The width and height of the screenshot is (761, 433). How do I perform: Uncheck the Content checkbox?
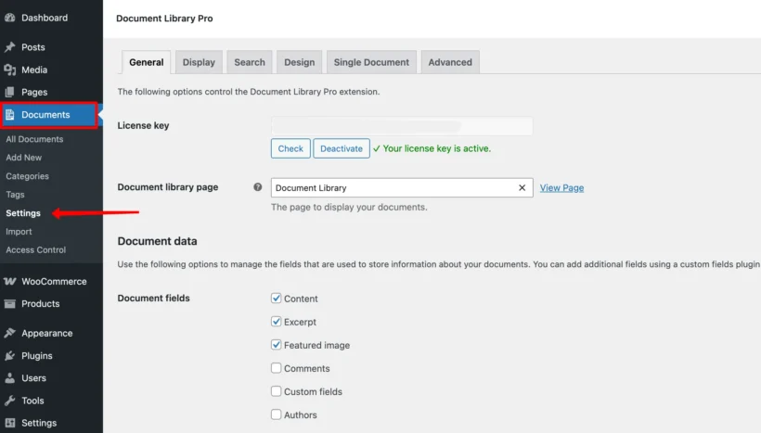(x=277, y=299)
